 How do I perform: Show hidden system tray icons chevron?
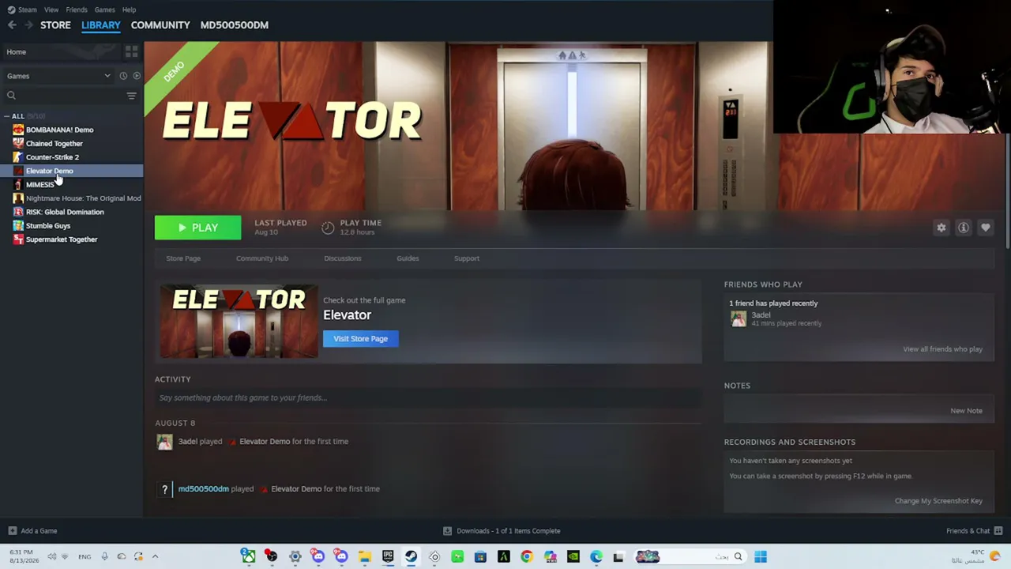pyautogui.click(x=155, y=556)
